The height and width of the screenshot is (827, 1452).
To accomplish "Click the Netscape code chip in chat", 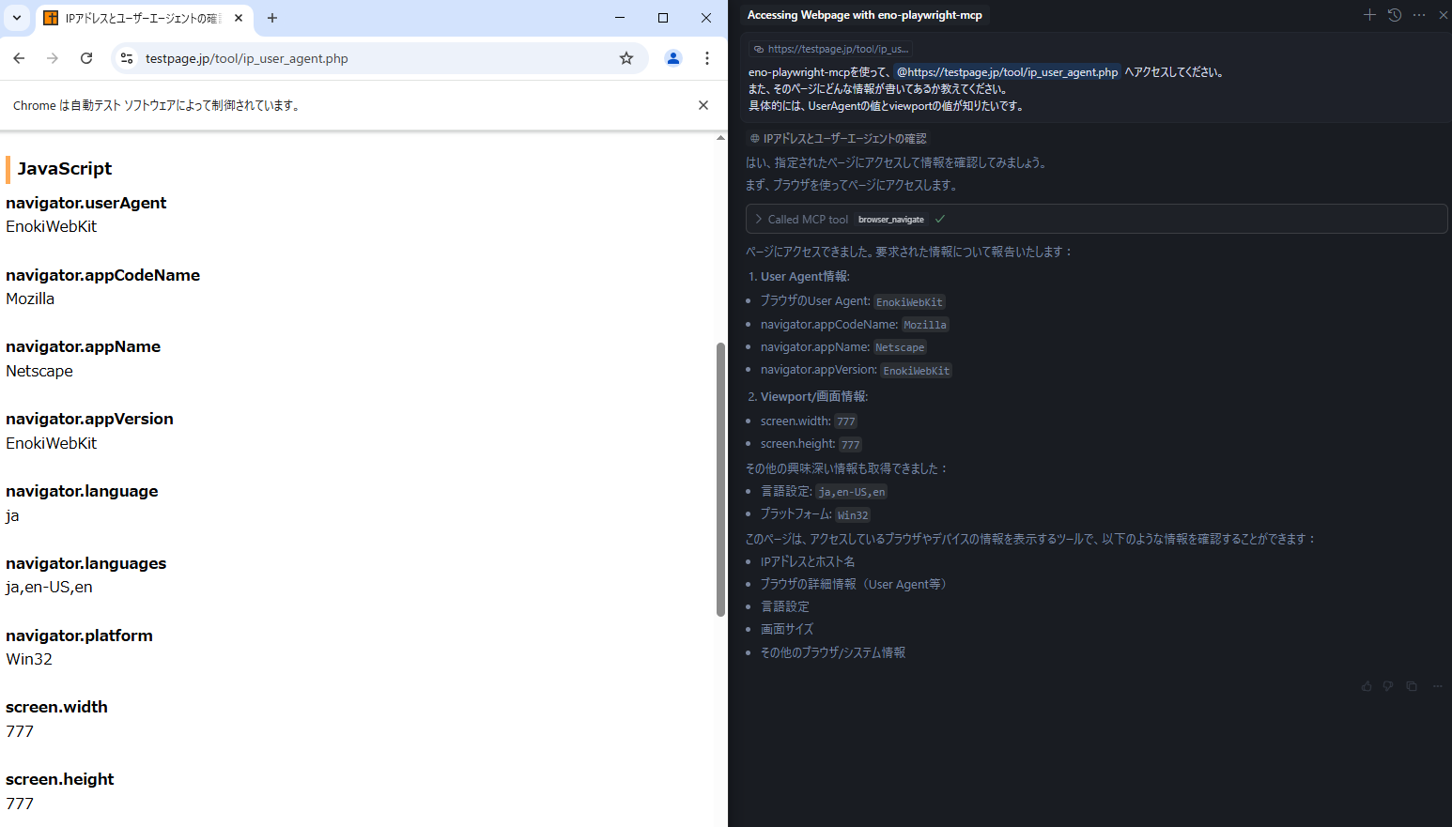I will click(x=900, y=347).
